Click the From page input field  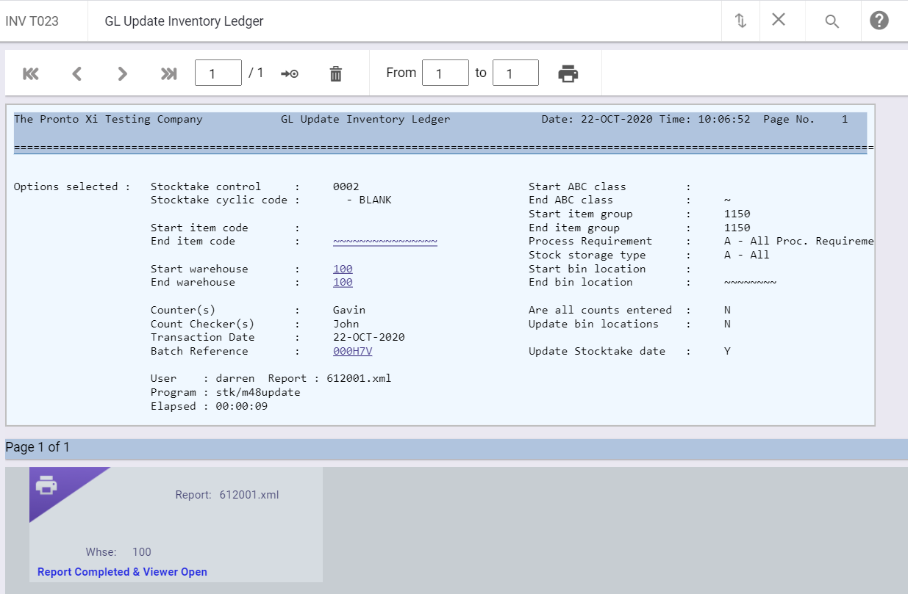tap(446, 73)
